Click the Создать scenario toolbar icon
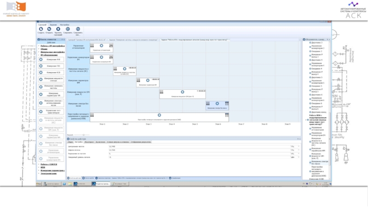This screenshot has width=368, height=207. click(41, 29)
